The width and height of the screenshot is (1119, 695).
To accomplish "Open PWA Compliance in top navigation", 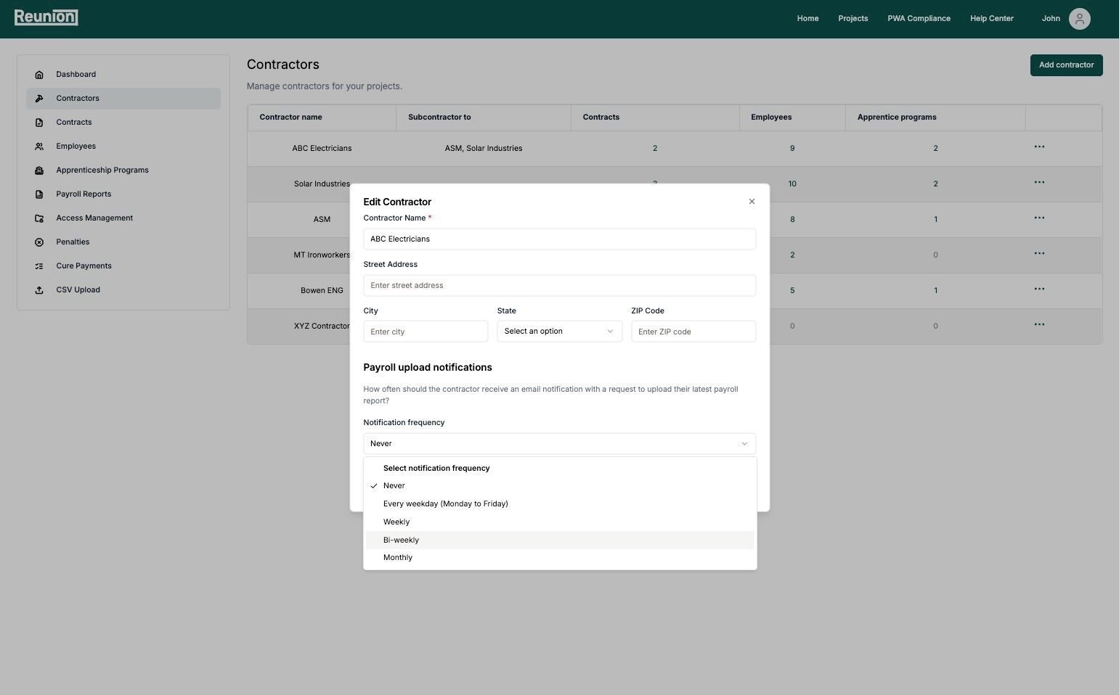I will click(919, 19).
